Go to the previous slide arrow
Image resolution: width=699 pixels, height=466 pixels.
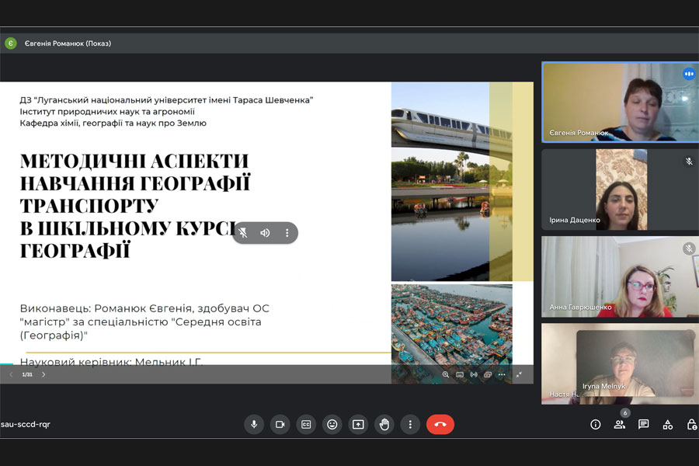point(11,374)
